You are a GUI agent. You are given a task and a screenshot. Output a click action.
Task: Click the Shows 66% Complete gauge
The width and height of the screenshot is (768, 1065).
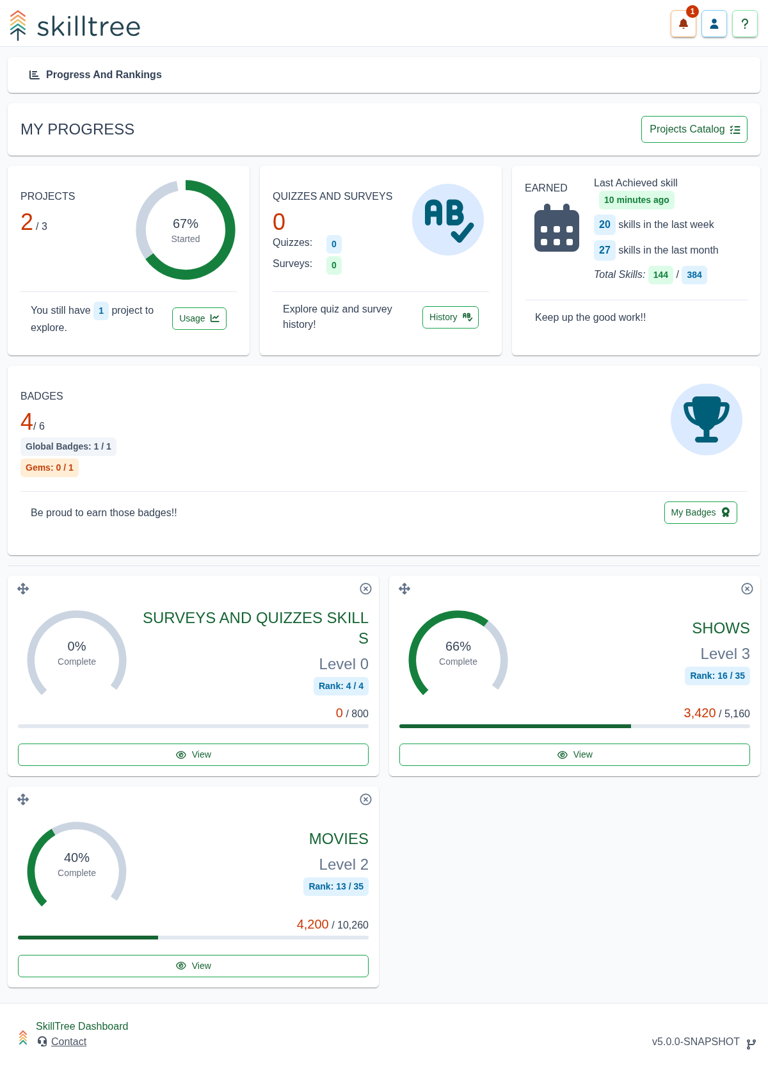point(458,653)
